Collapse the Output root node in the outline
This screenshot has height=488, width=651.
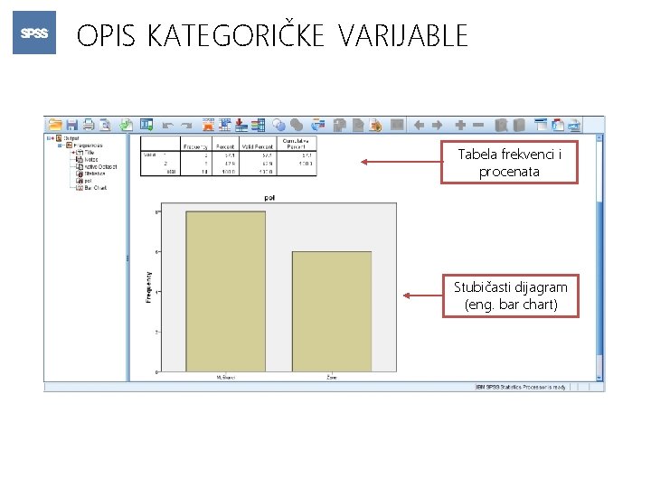pos(50,138)
